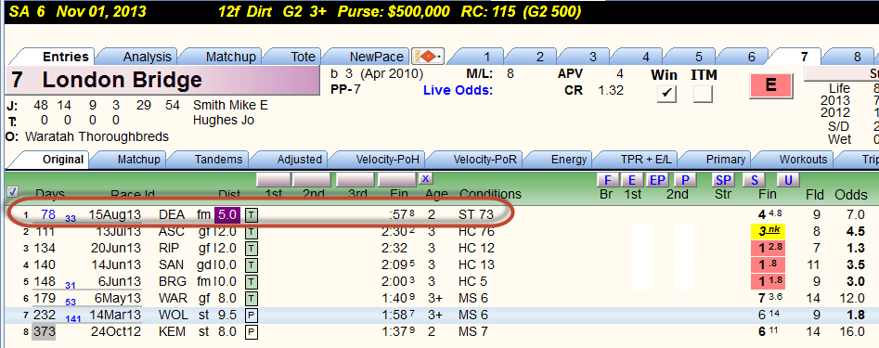Click the blue EP pace filter button

(x=657, y=180)
